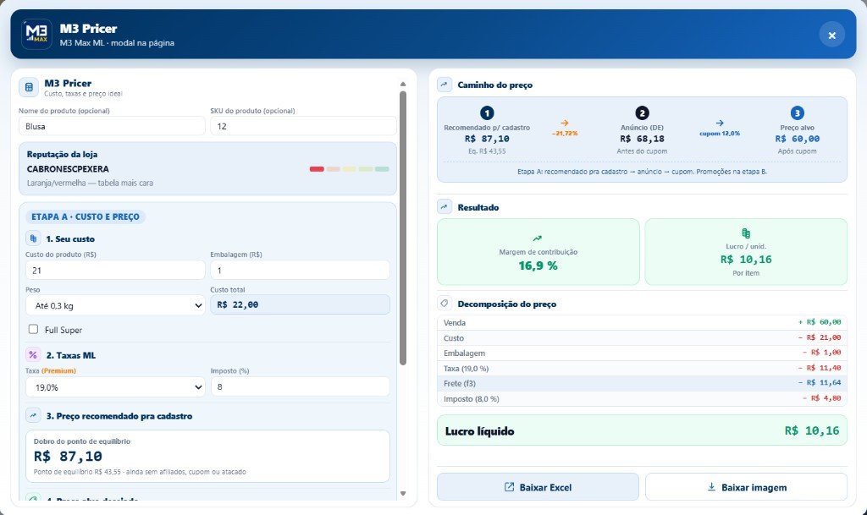Click the Anúncio price R$ 68,18

(x=642, y=139)
